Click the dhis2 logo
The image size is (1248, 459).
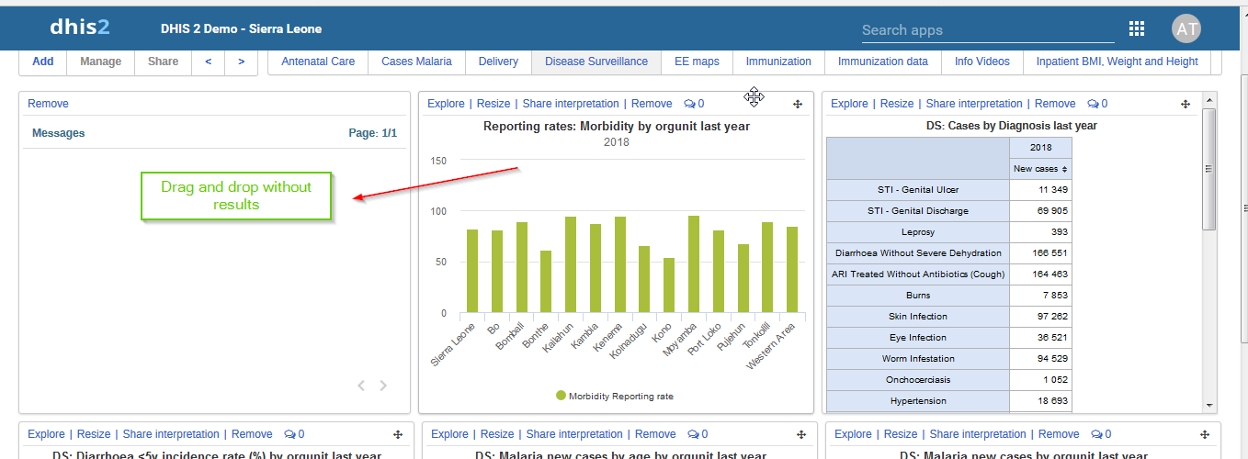click(x=80, y=28)
